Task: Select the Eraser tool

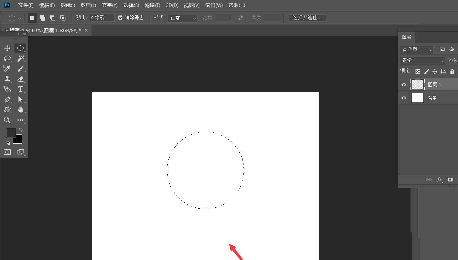Action: tap(21, 79)
